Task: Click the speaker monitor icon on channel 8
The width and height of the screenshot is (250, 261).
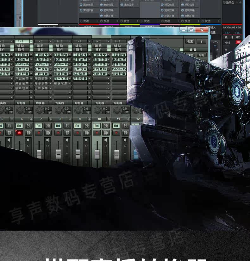Action: (67, 140)
